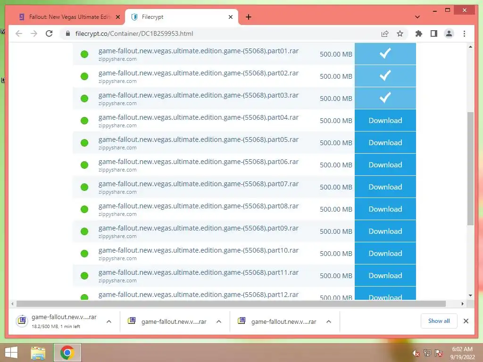Select the part05.rar file name text
Screen dimensions: 483x362
coord(199,140)
